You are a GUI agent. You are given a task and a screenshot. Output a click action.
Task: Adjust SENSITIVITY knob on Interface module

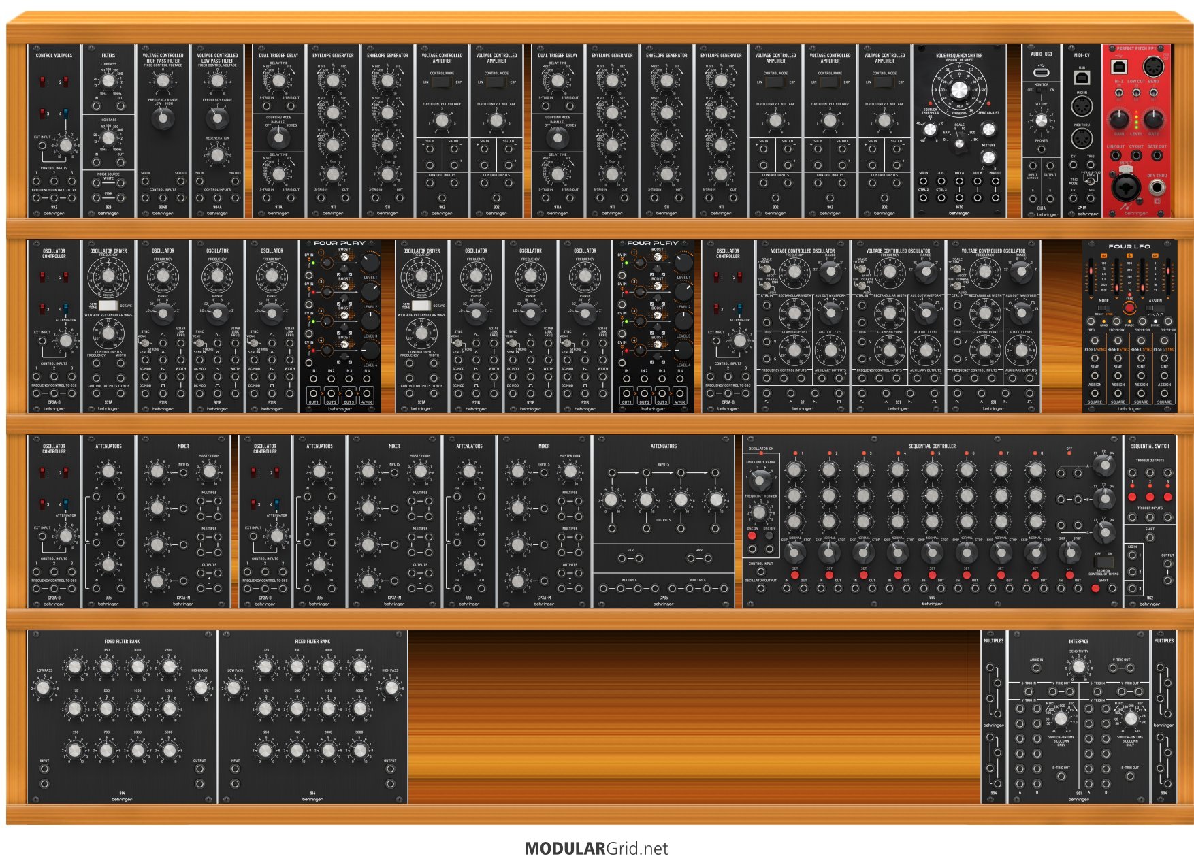coord(1079,667)
